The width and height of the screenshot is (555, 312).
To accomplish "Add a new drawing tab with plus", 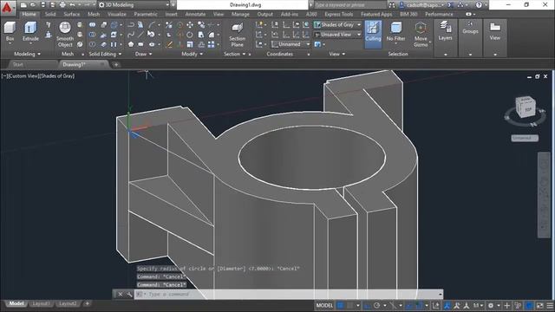I will click(x=115, y=65).
